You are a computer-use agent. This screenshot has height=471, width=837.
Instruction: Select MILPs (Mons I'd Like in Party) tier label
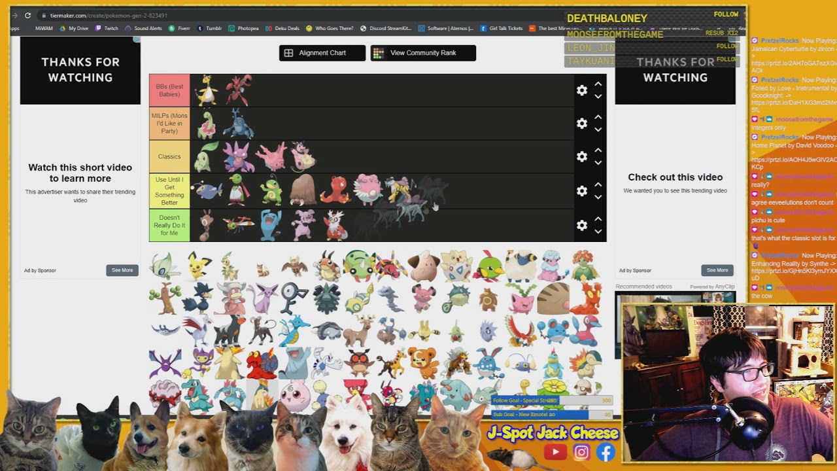point(169,123)
